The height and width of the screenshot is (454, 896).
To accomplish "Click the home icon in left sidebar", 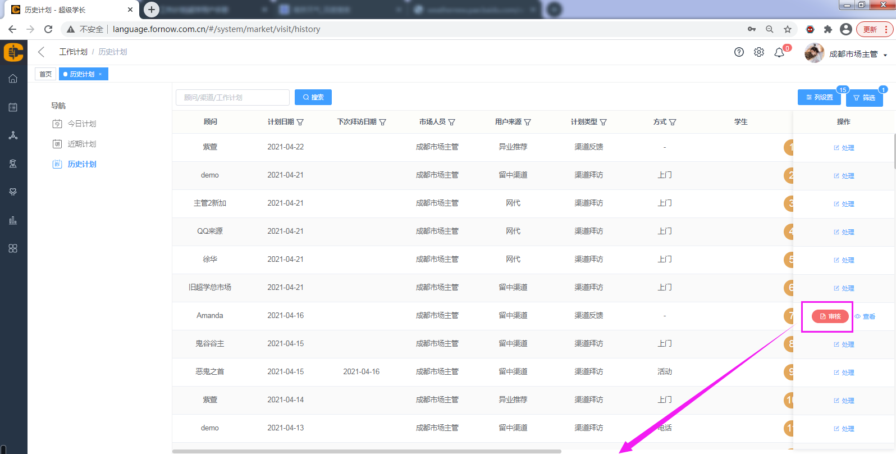I will (13, 79).
